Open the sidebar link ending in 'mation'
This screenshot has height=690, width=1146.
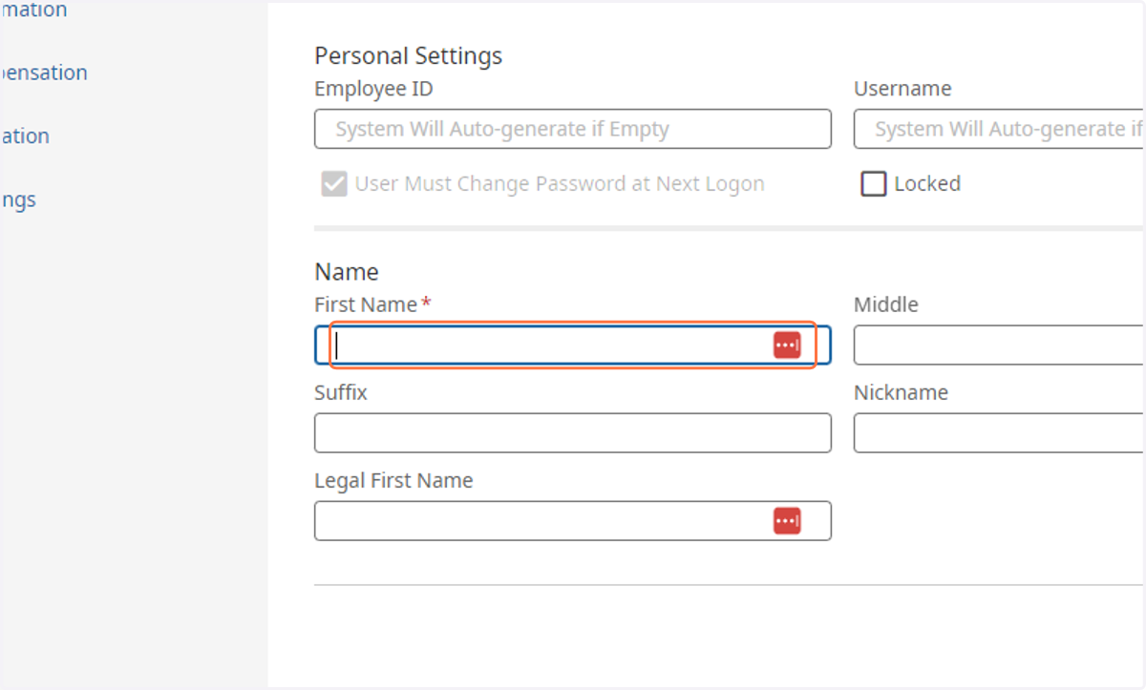pos(33,10)
